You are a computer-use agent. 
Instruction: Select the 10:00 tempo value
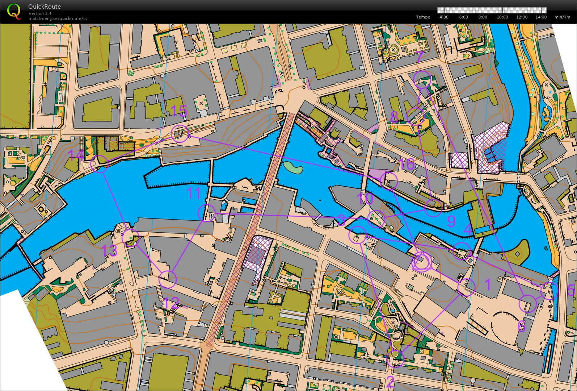502,17
